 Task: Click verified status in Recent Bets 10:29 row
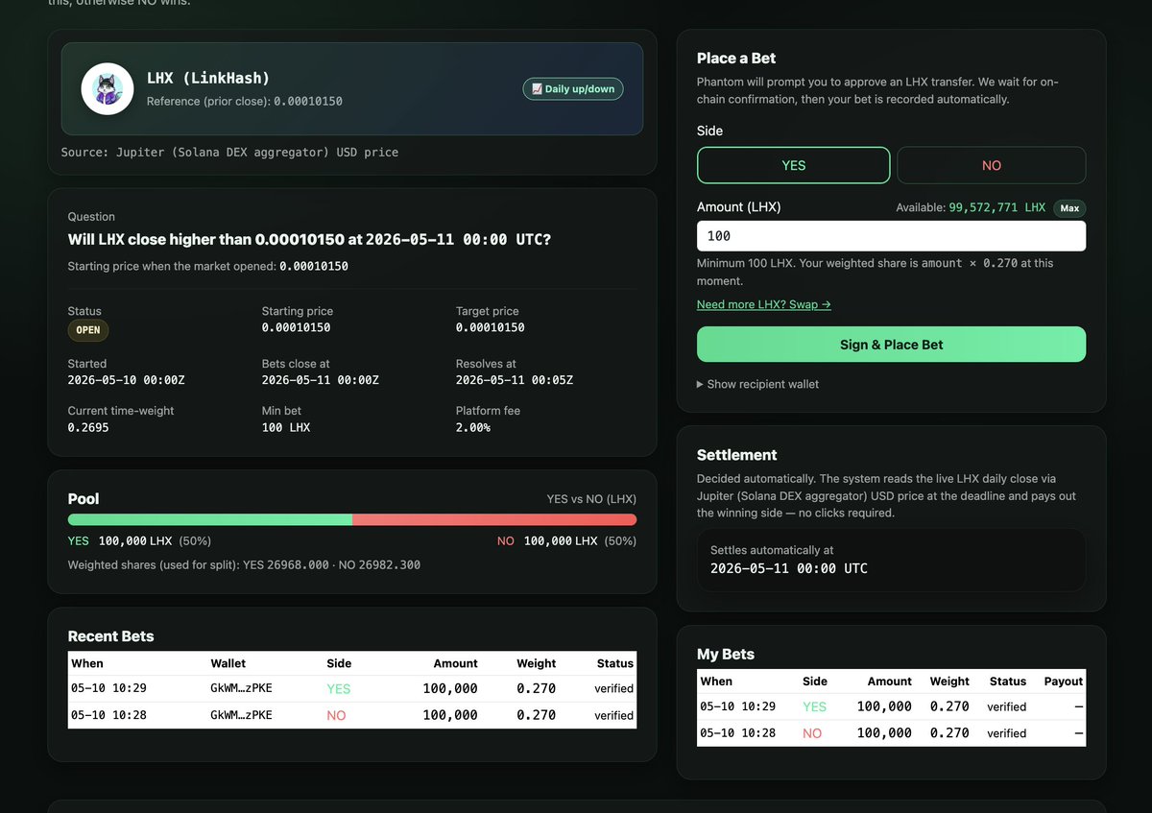point(613,688)
